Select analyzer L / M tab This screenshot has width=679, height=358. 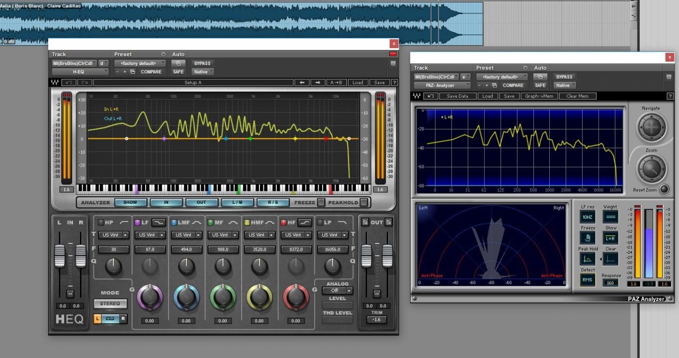pos(237,202)
